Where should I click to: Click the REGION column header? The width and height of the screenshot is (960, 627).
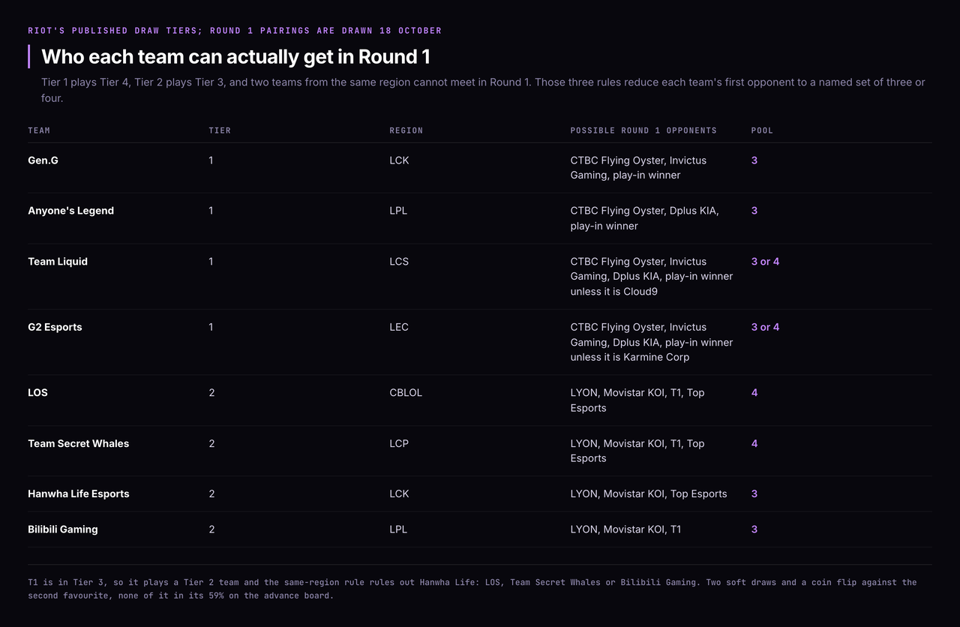point(406,130)
